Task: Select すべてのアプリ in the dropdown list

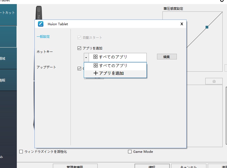Action: pyautogui.click(x=115, y=66)
